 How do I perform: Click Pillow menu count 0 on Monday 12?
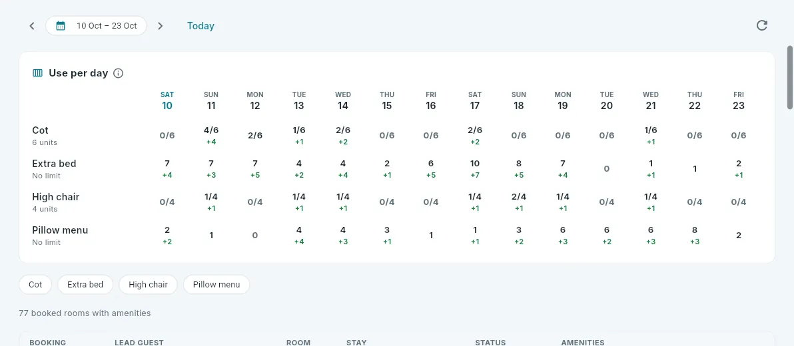(255, 236)
